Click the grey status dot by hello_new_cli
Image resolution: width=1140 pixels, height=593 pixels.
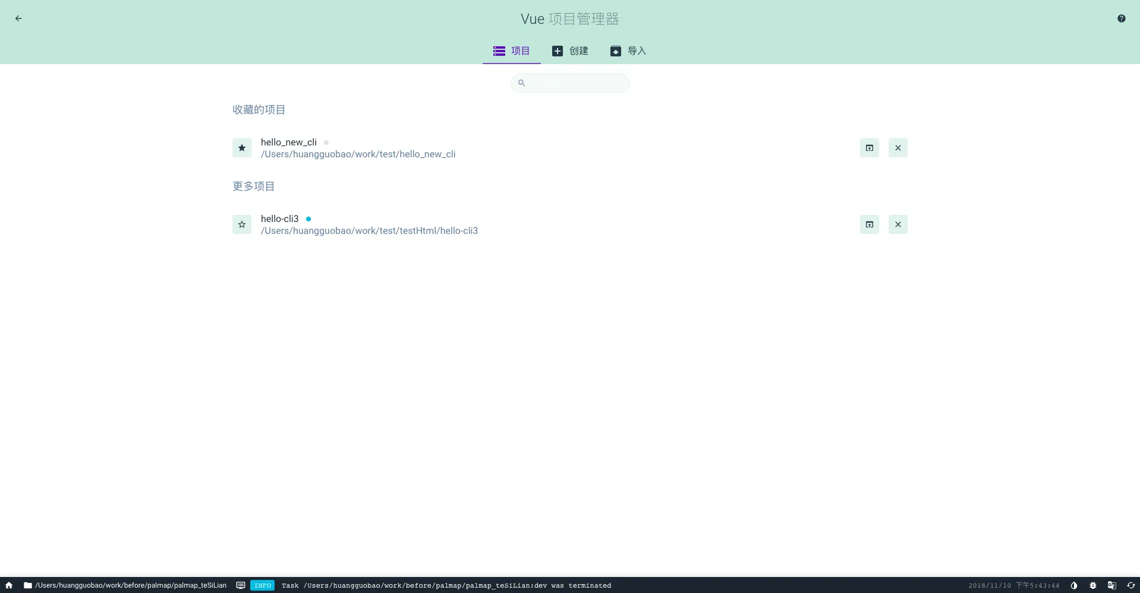tap(326, 142)
